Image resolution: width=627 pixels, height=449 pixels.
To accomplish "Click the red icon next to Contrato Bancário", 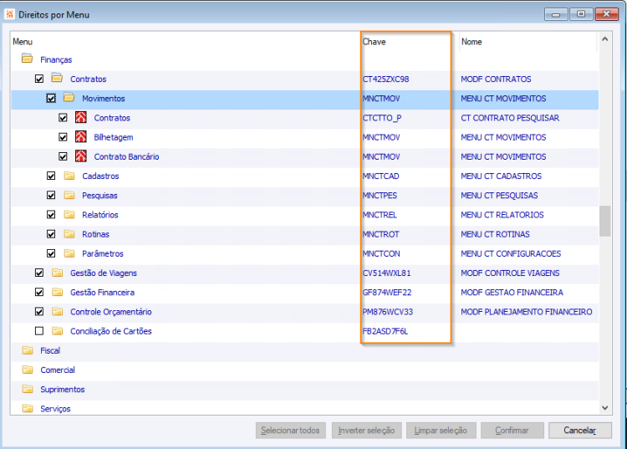I will [81, 156].
